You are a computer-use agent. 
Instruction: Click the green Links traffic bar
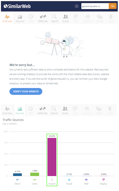coord(35,174)
